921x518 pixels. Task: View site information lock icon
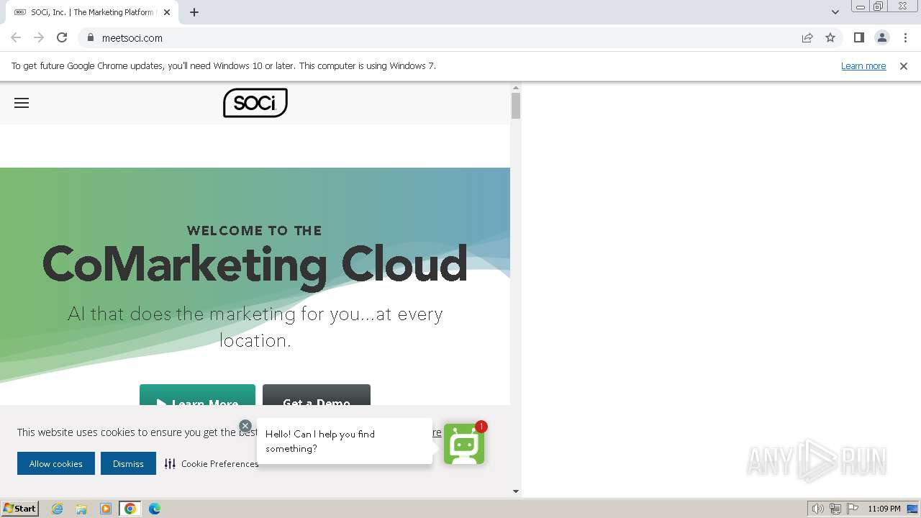[x=90, y=37]
